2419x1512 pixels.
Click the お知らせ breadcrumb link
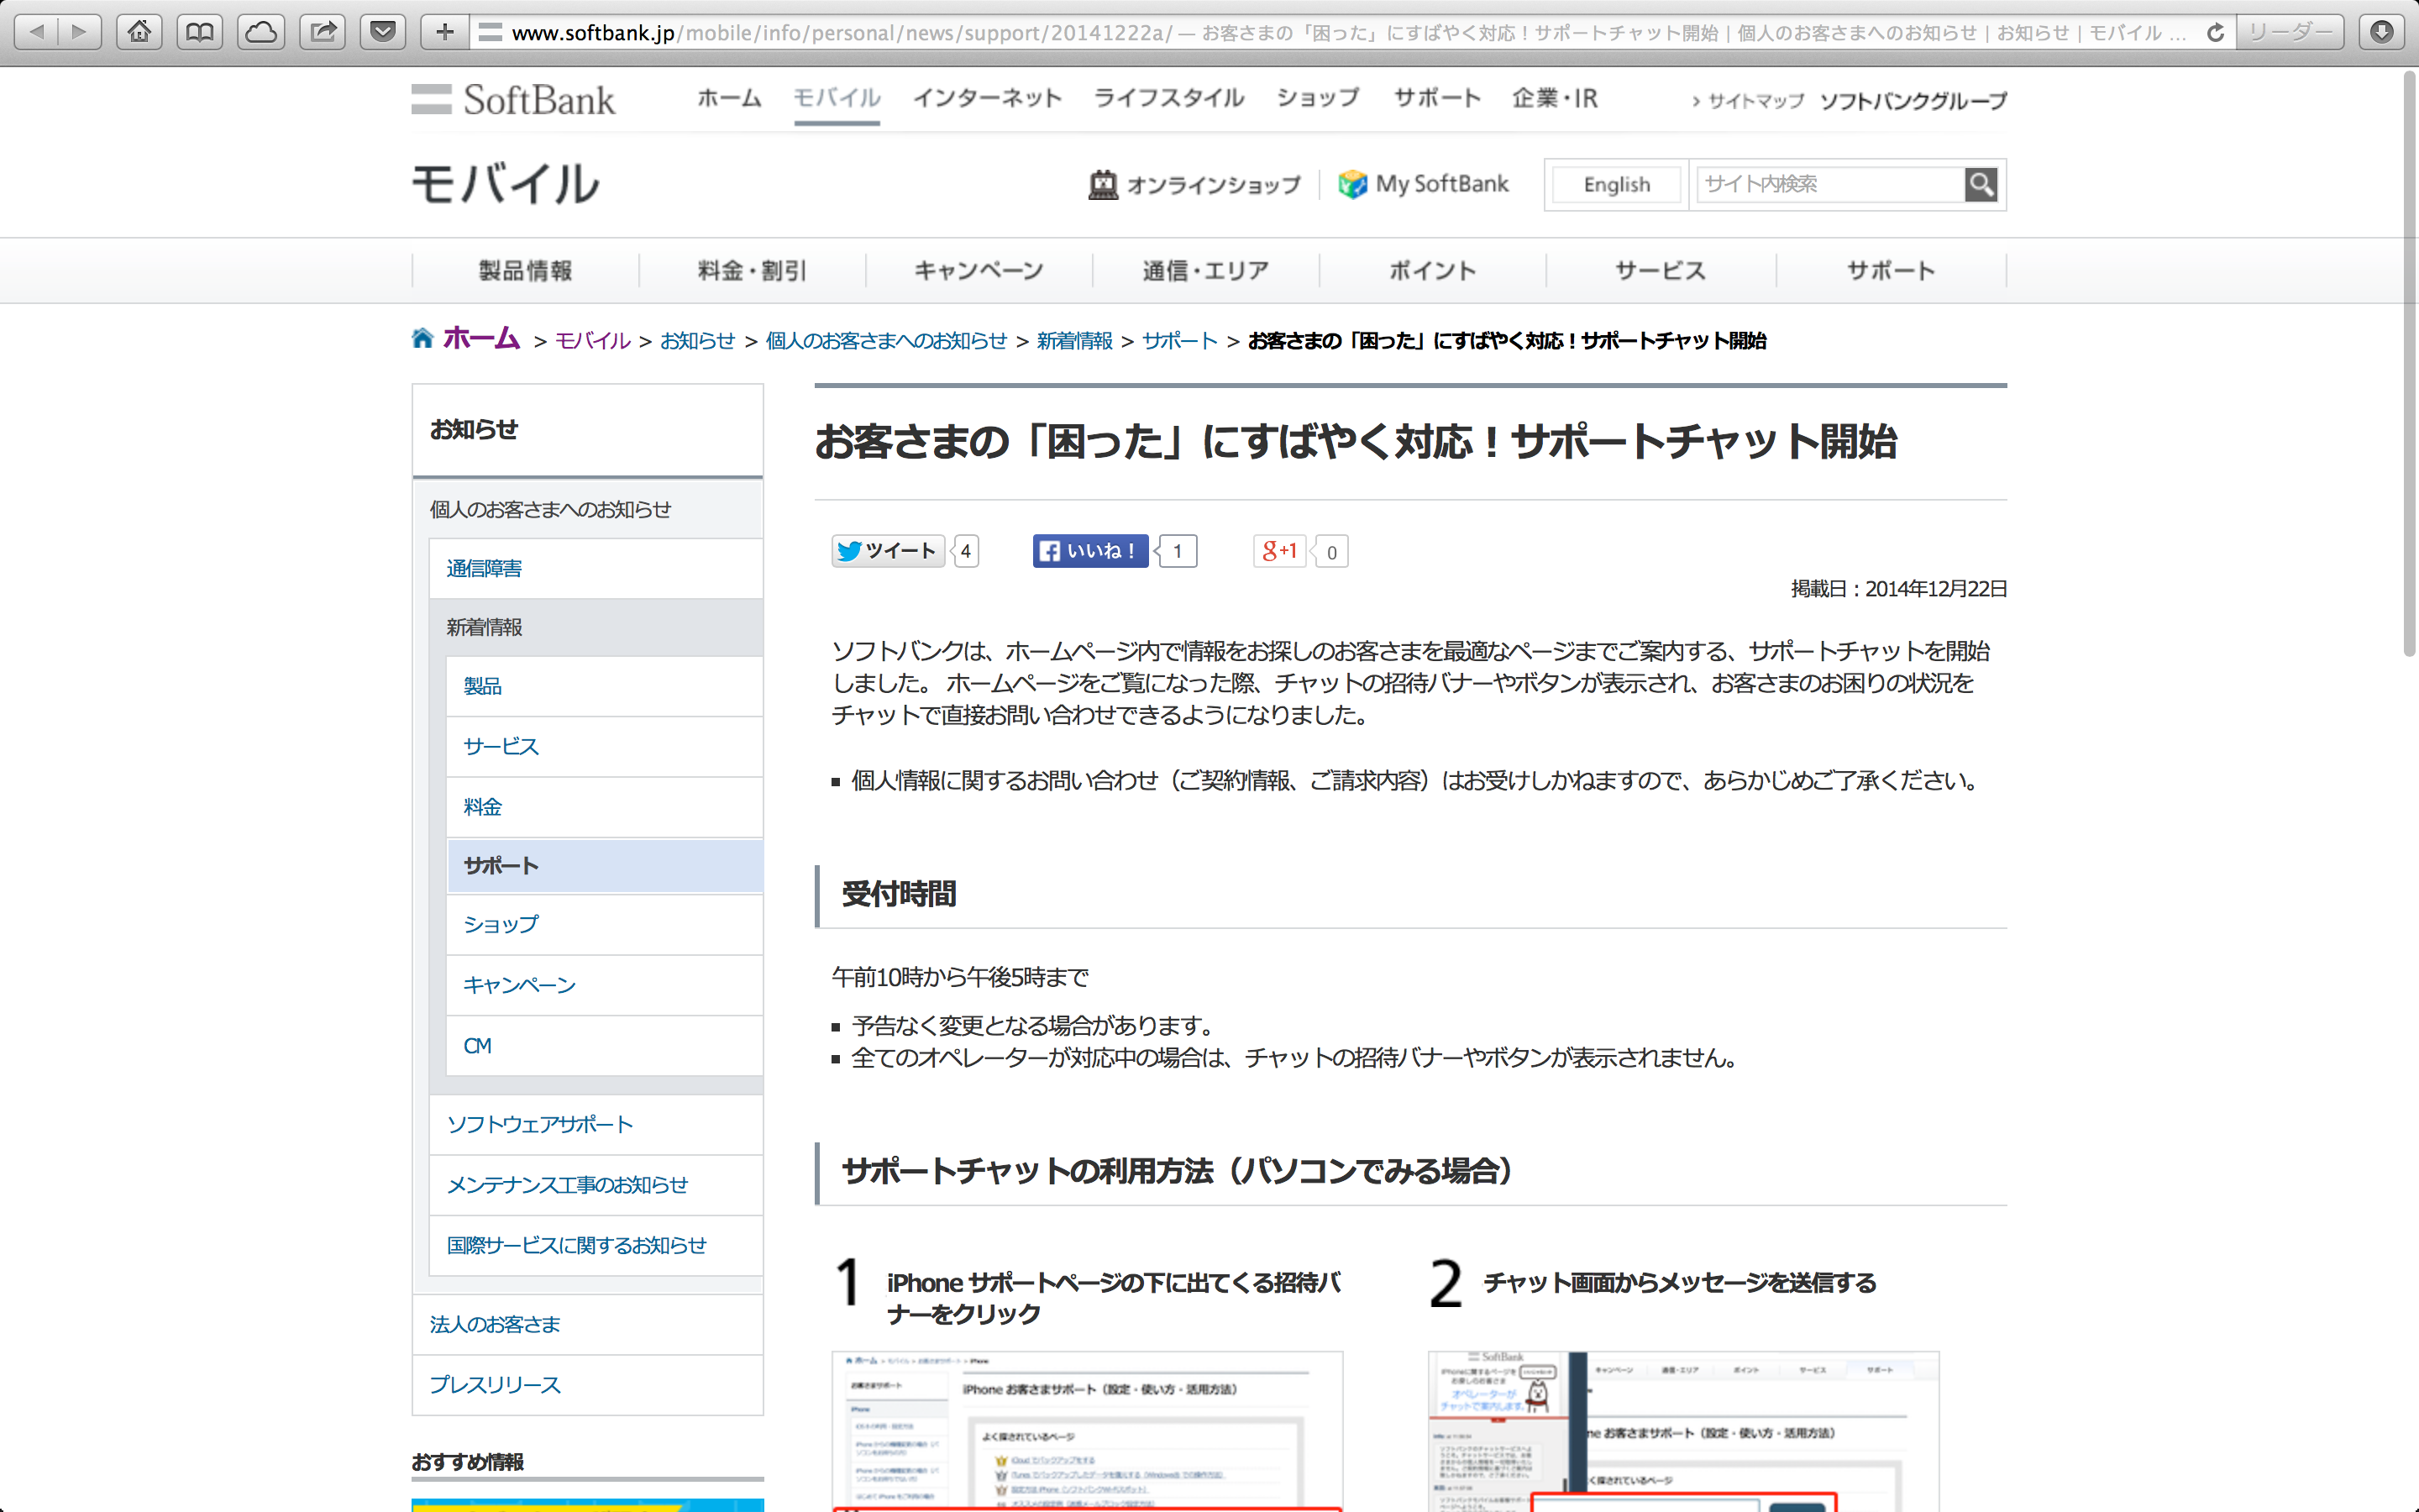click(698, 341)
